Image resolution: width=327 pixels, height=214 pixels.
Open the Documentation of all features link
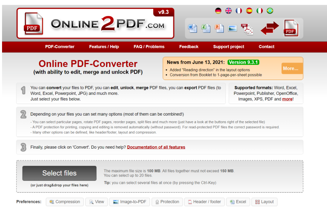coord(156,147)
